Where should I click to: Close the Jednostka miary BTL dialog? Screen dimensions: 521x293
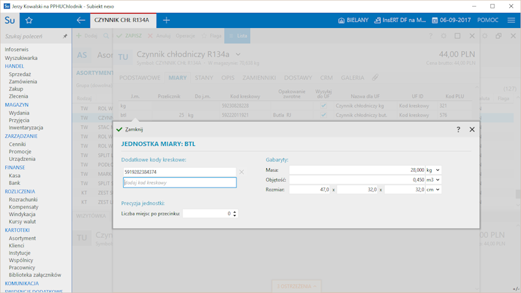click(x=472, y=130)
